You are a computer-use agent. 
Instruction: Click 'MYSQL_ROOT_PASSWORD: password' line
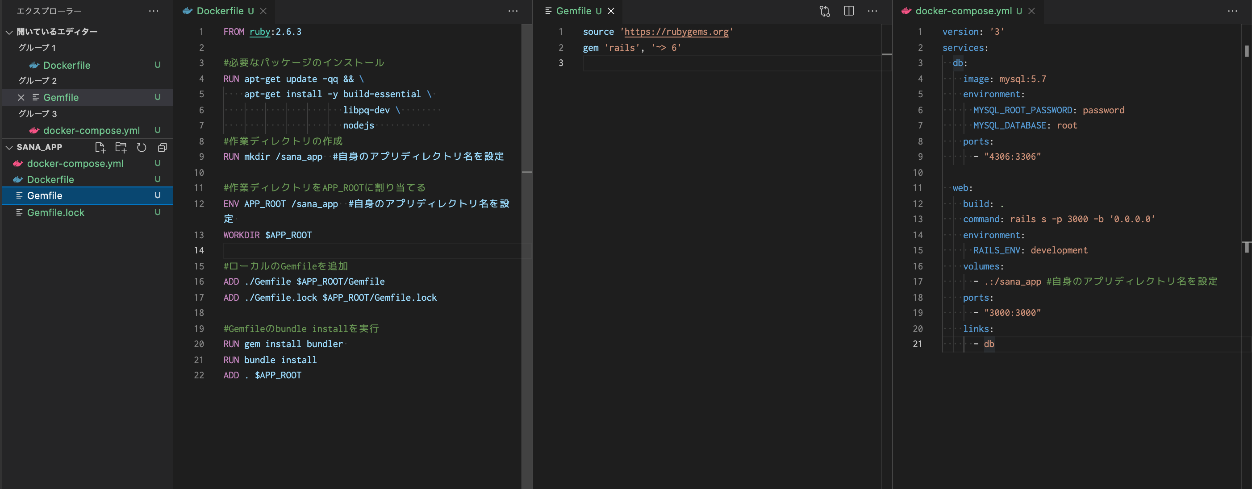coord(1048,110)
